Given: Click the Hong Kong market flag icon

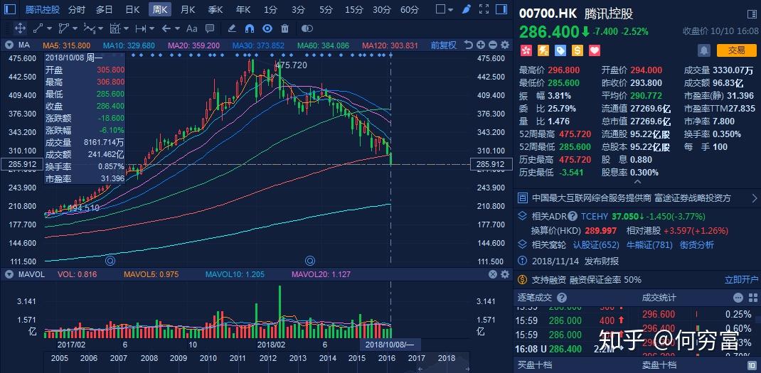Looking at the screenshot, I should pos(526,50).
